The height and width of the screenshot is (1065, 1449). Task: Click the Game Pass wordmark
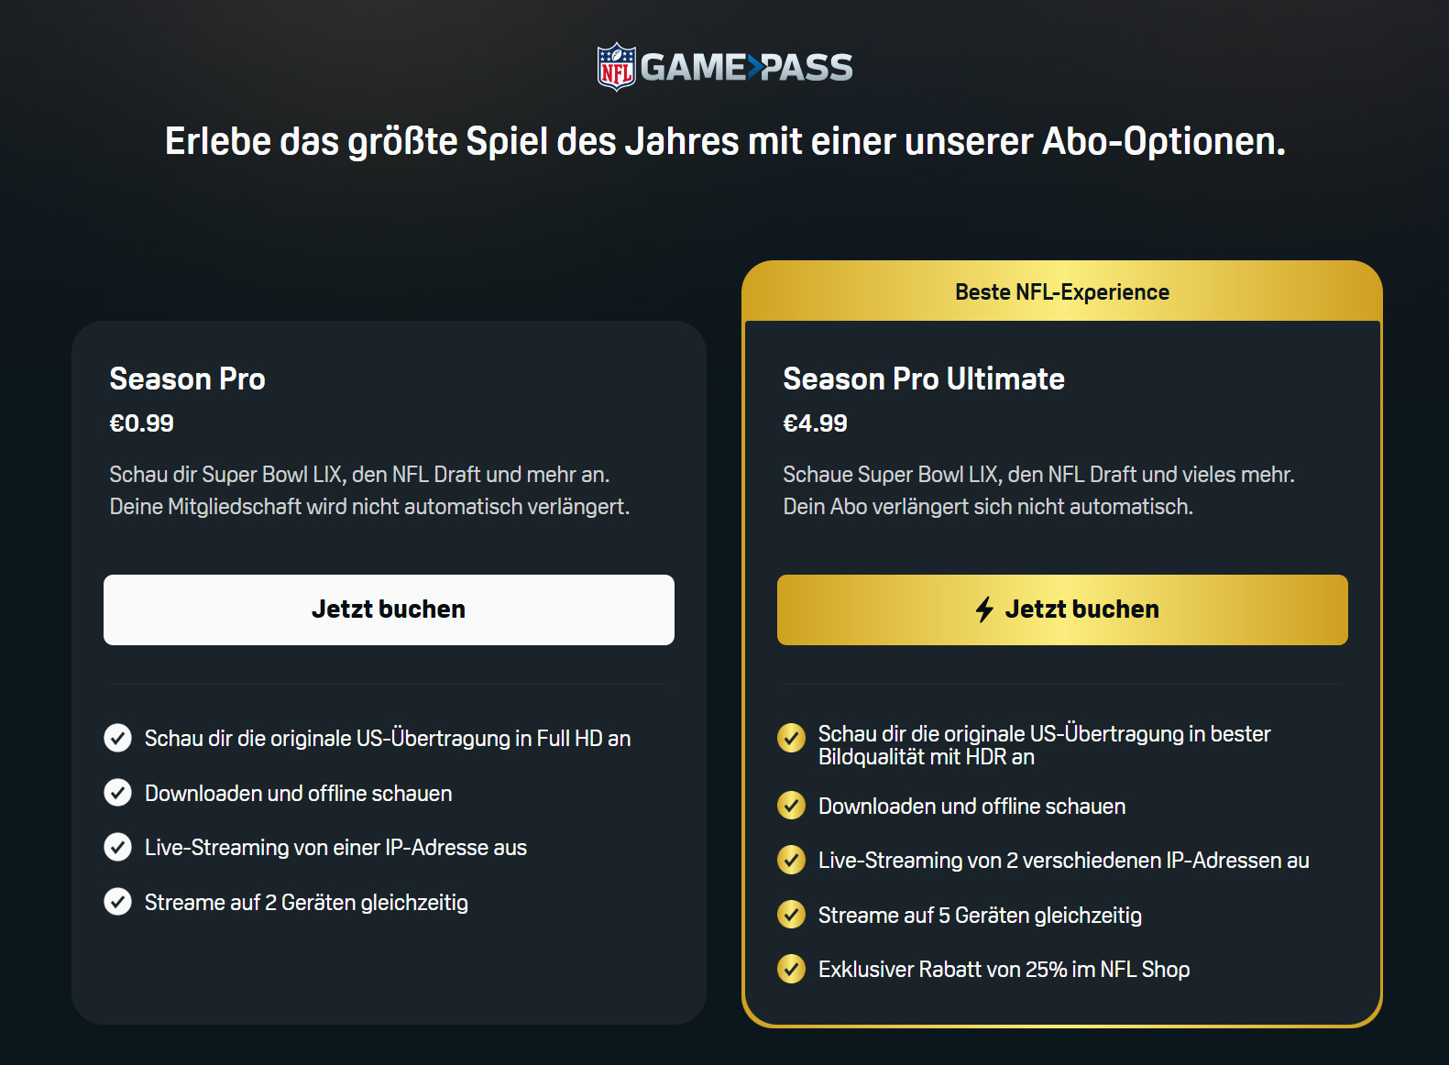point(746,67)
